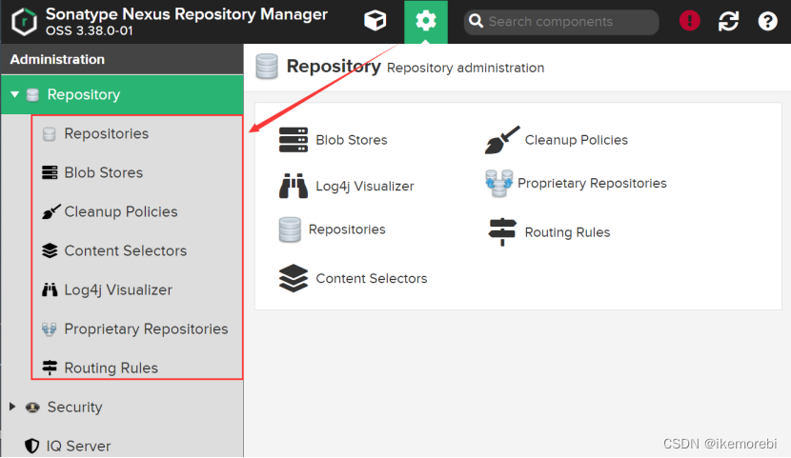
Task: Open the Content Selectors link in main panel
Action: 372,279
